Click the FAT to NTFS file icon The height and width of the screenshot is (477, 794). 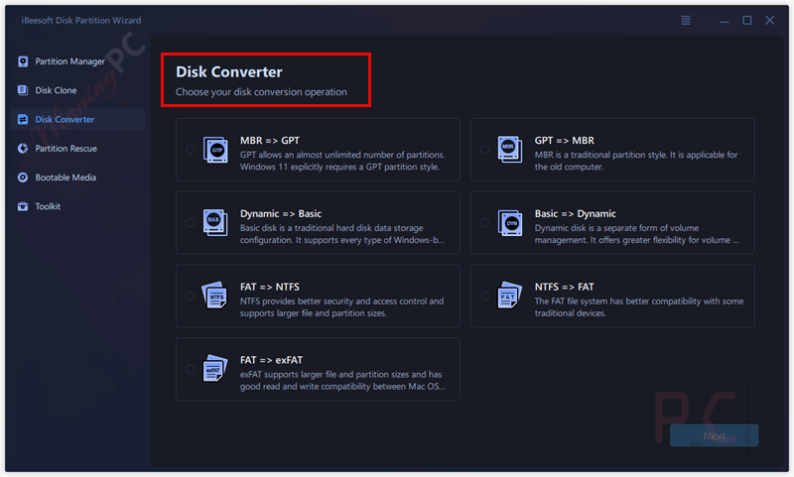coord(214,296)
